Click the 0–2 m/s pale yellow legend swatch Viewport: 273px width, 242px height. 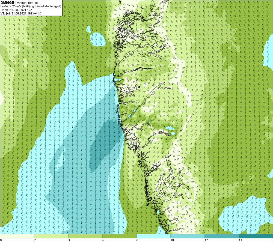[x=17, y=236]
